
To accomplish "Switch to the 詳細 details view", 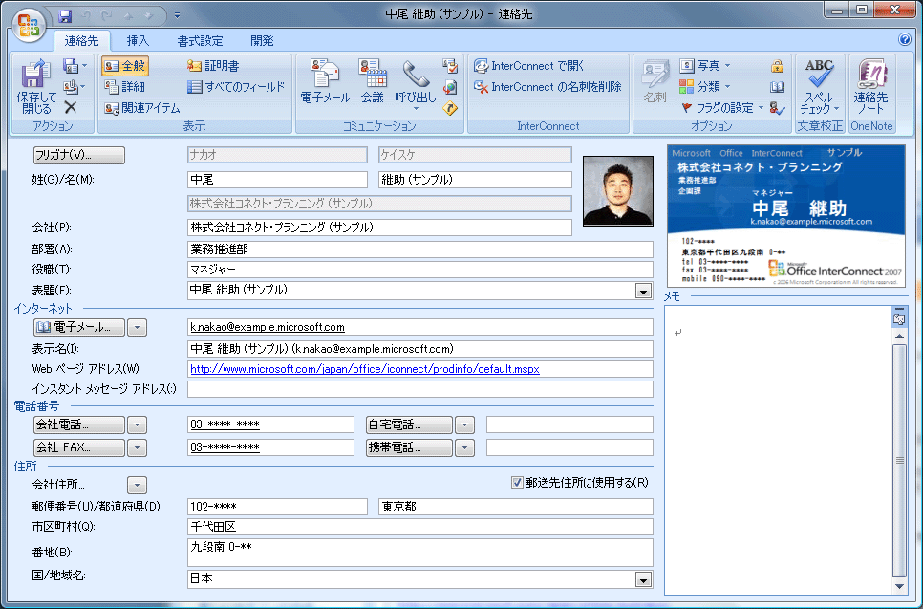I will tap(124, 87).
